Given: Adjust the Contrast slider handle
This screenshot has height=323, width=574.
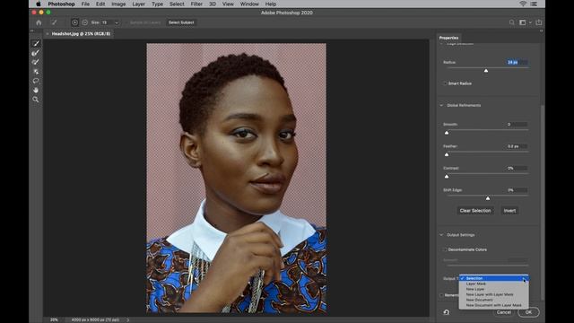Looking at the screenshot, I should (x=447, y=176).
